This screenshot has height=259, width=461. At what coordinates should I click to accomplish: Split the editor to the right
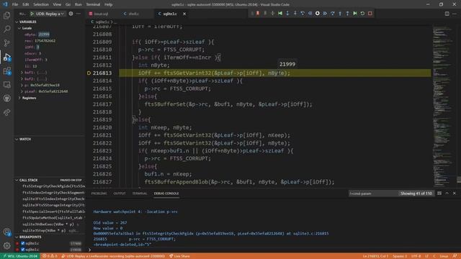(447, 14)
